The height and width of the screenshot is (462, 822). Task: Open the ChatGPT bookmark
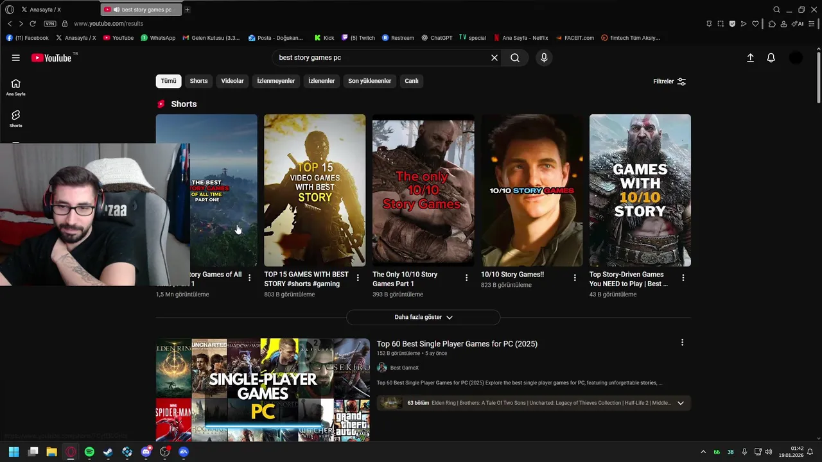(437, 38)
